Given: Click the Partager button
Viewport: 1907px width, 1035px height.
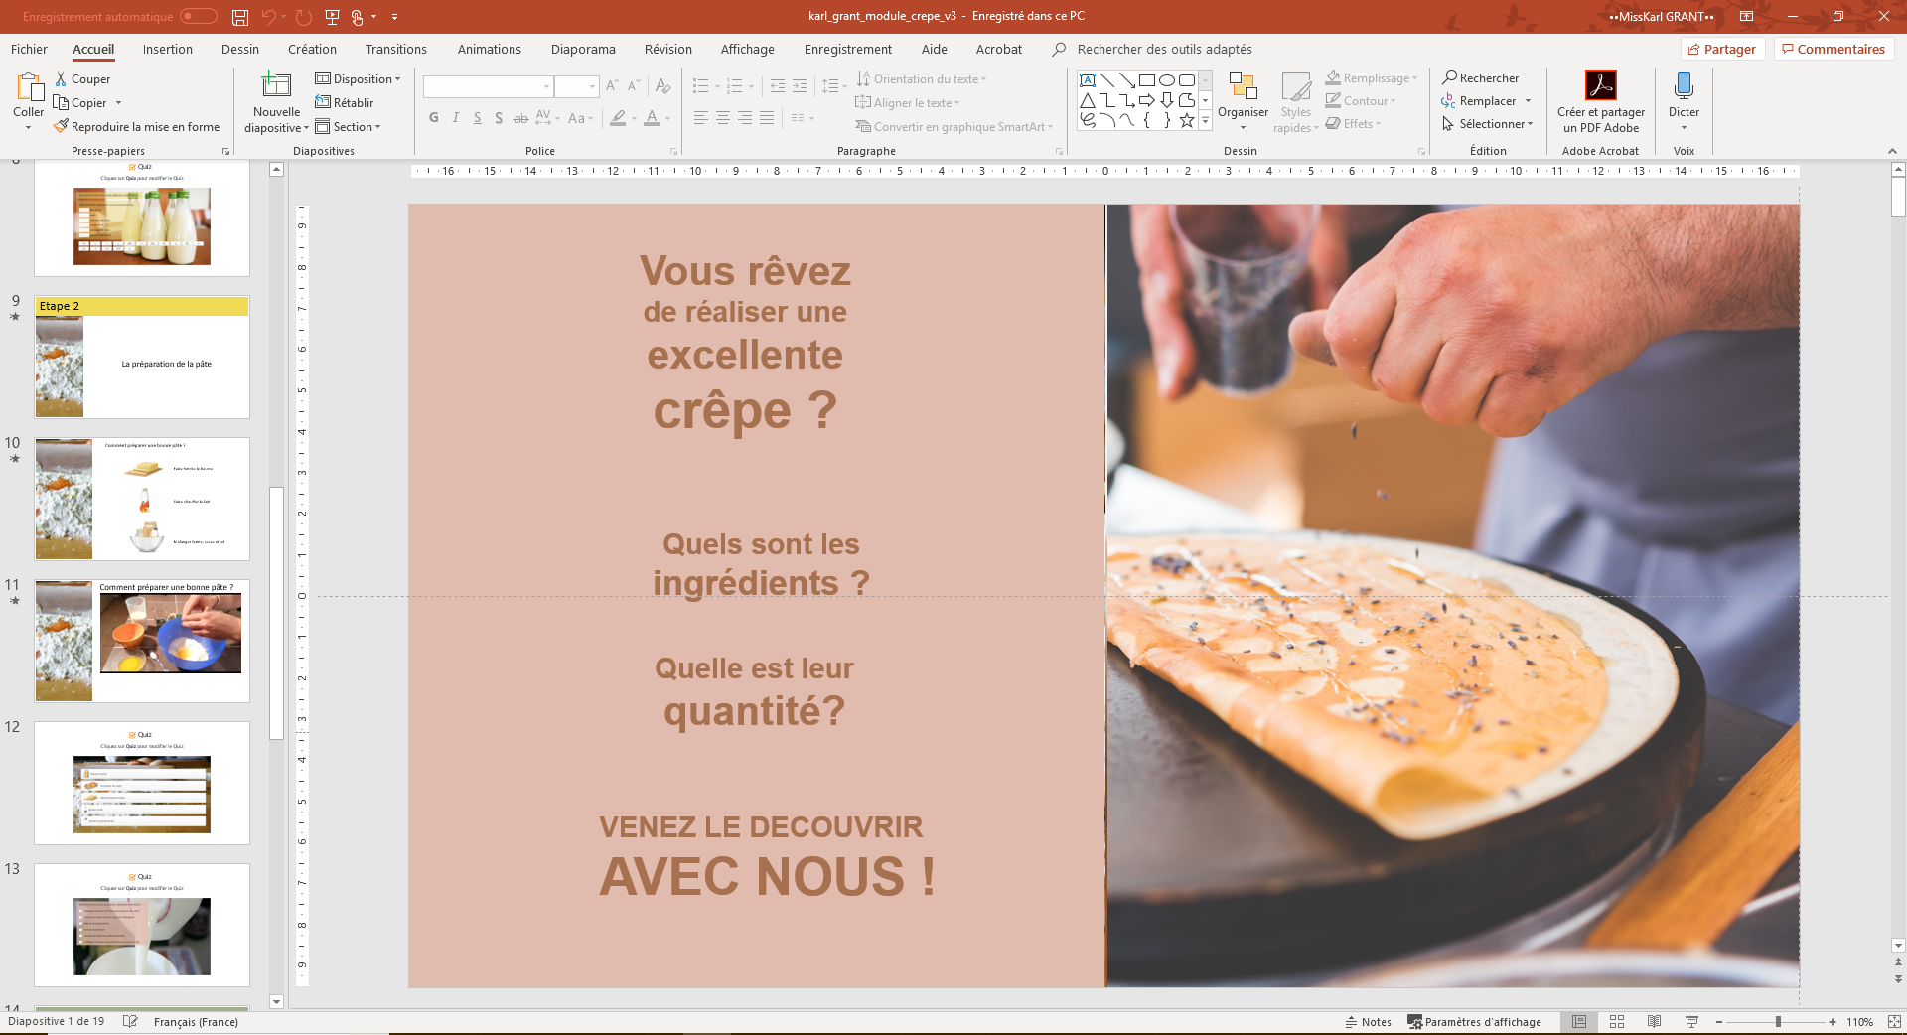Looking at the screenshot, I should (1722, 49).
